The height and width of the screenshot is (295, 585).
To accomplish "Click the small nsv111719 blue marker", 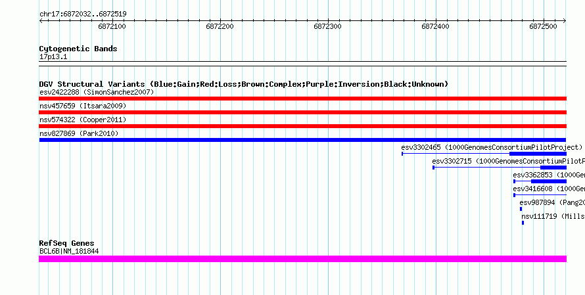I will (x=523, y=223).
